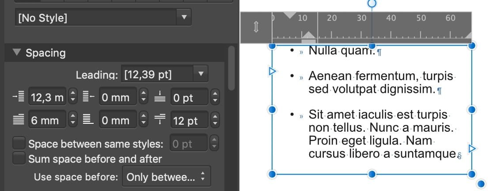
Task: Click the ruler vertical resize arrow icon
Action: (x=256, y=27)
